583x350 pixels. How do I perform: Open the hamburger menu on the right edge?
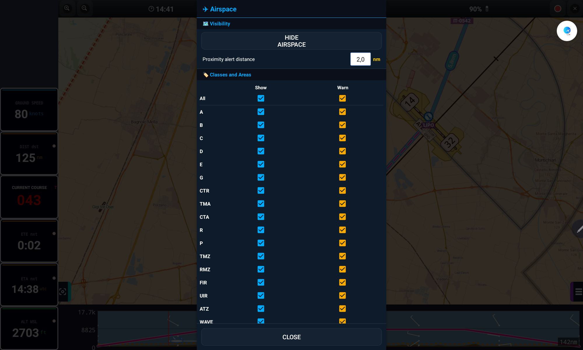pyautogui.click(x=578, y=292)
